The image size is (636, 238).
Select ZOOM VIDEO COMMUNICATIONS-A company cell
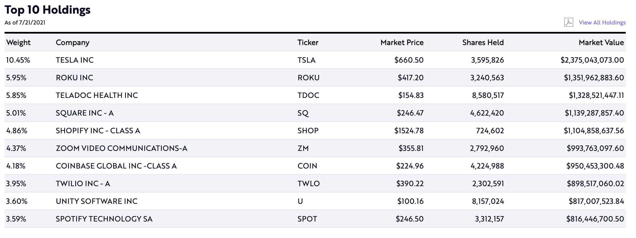tap(121, 148)
